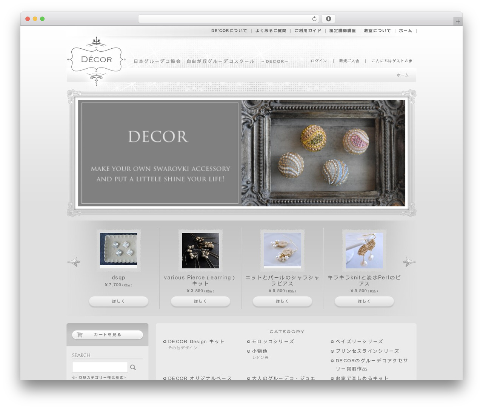483x409 pixels.
Task: Open the ご利用ガイド menu item
Action: tap(308, 31)
